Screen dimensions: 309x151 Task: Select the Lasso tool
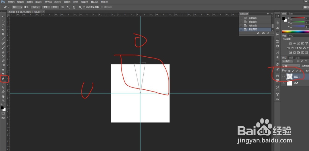point(3,26)
